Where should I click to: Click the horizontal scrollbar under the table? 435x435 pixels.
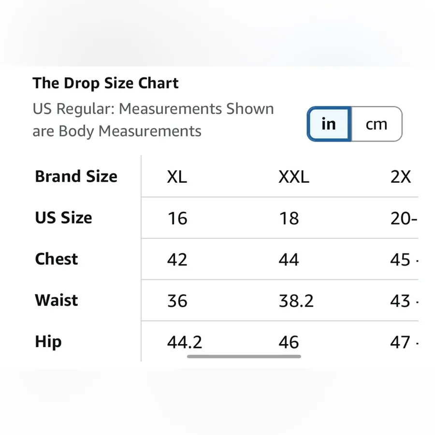pos(244,356)
